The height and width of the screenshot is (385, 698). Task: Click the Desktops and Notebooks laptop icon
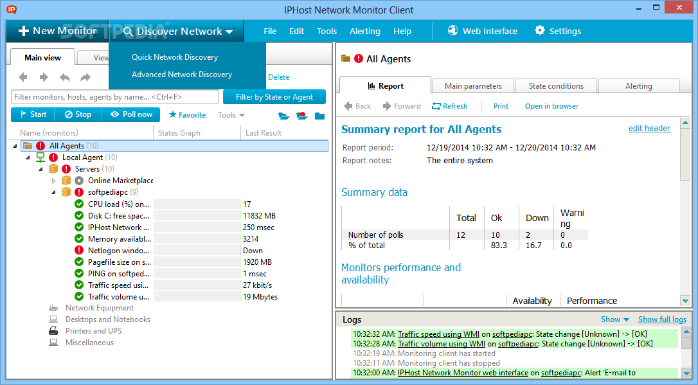[x=53, y=319]
